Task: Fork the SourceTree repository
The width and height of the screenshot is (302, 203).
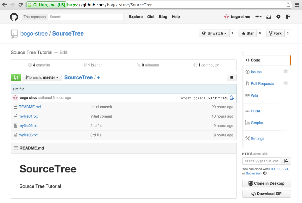Action: [275, 33]
